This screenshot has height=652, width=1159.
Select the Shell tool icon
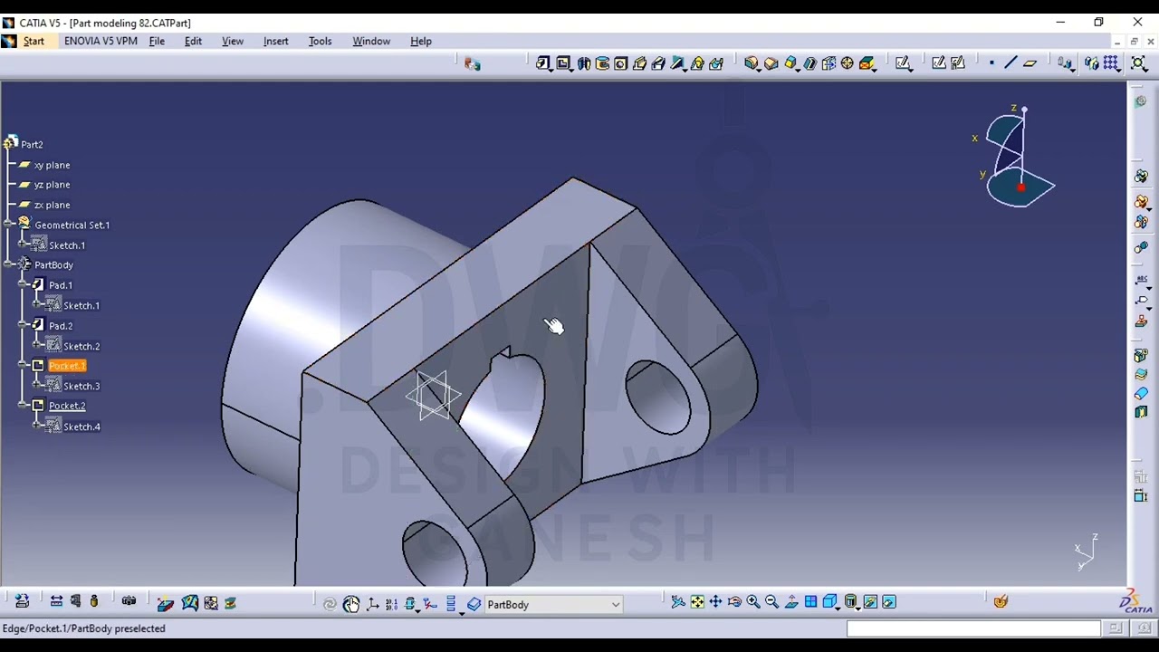(809, 62)
